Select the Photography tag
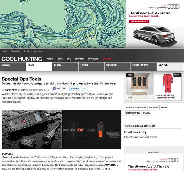The height and width of the screenshot is (171, 184). tap(132, 113)
